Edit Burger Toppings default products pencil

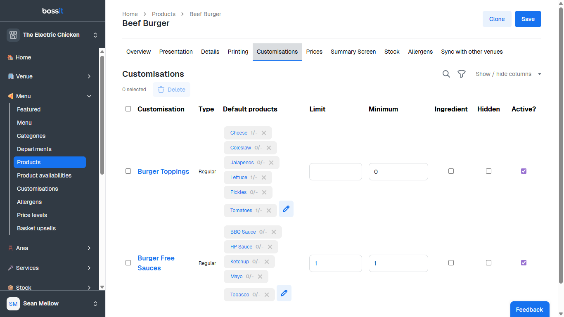click(x=286, y=209)
